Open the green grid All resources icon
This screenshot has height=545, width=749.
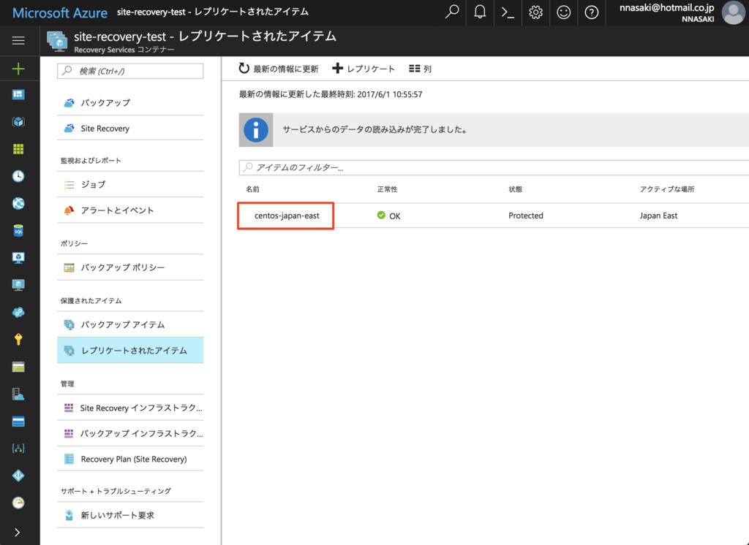click(18, 149)
